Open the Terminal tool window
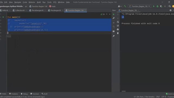Image resolution: width=174 pixels, height=98 pixels. click(x=35, y=94)
